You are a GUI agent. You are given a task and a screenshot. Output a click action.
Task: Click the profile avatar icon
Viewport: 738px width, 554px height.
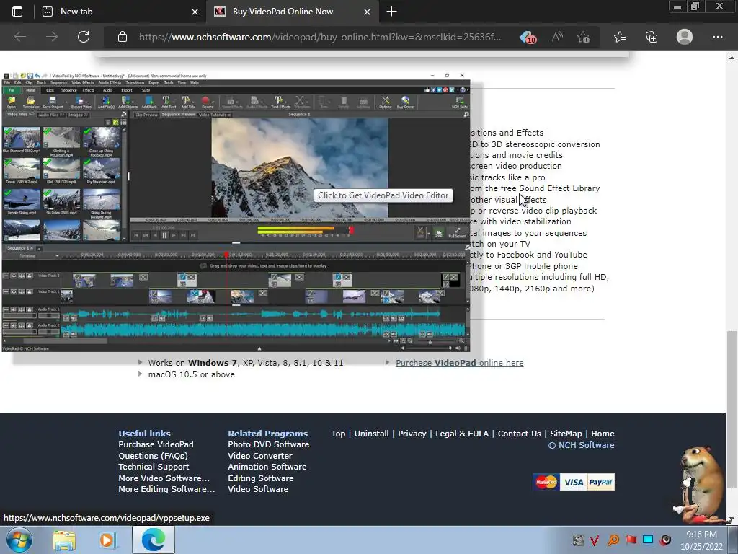coord(685,37)
